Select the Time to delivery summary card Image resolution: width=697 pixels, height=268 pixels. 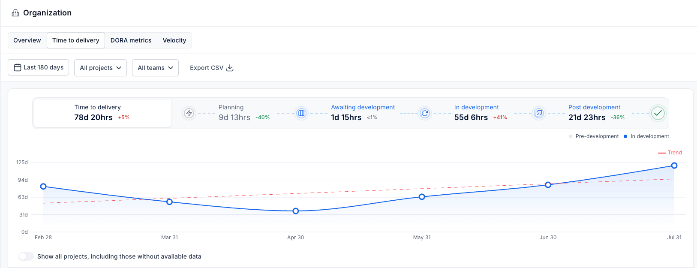pos(103,113)
